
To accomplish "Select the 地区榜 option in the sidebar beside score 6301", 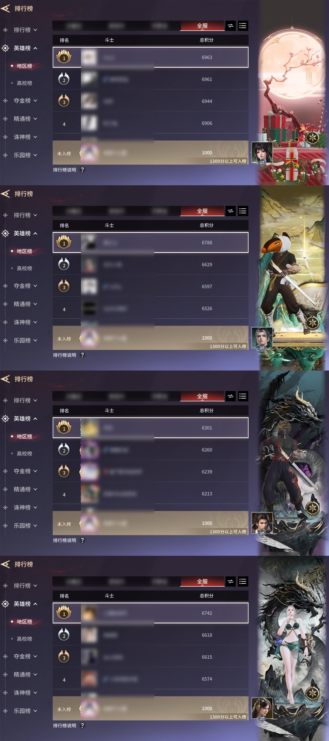I will [24, 436].
